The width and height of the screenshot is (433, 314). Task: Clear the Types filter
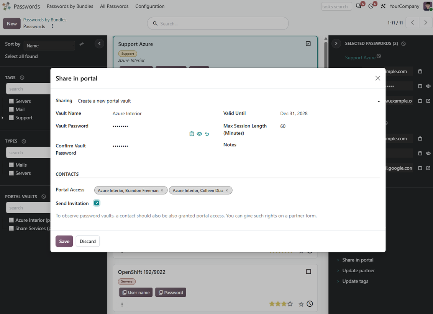point(24,141)
